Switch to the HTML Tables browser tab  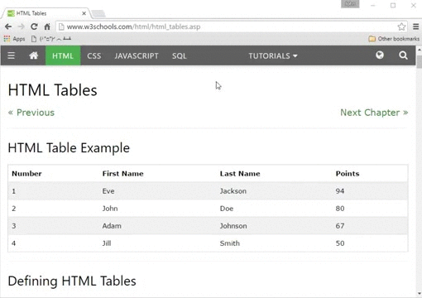tap(46, 13)
